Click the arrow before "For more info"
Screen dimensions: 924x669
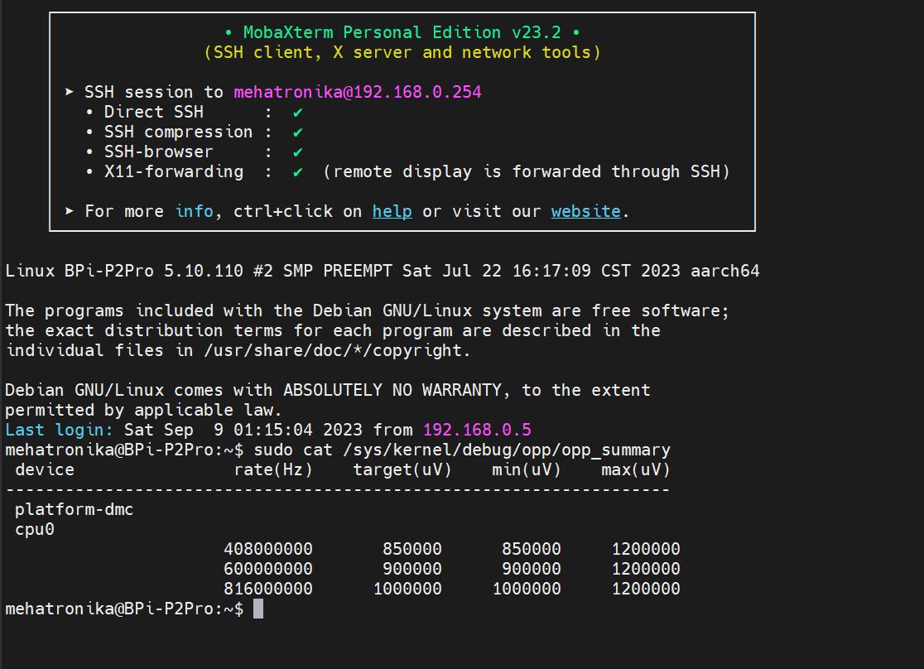coord(70,211)
